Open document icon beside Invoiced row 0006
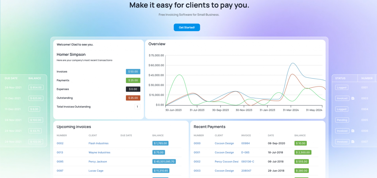377x178 pixels. (353, 131)
